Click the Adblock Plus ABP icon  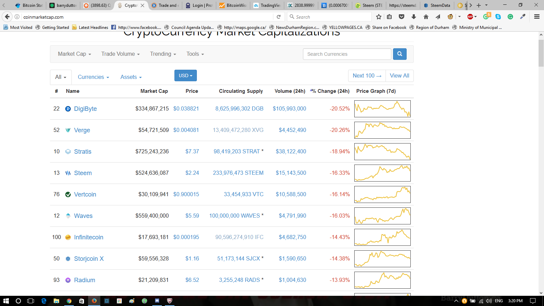[x=470, y=17]
